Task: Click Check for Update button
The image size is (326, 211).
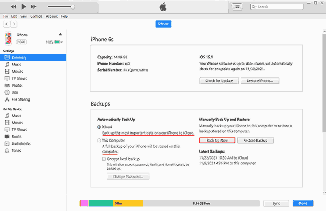Action: coord(219,81)
